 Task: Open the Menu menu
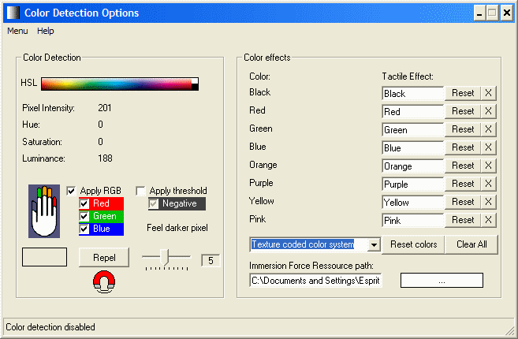[17, 31]
